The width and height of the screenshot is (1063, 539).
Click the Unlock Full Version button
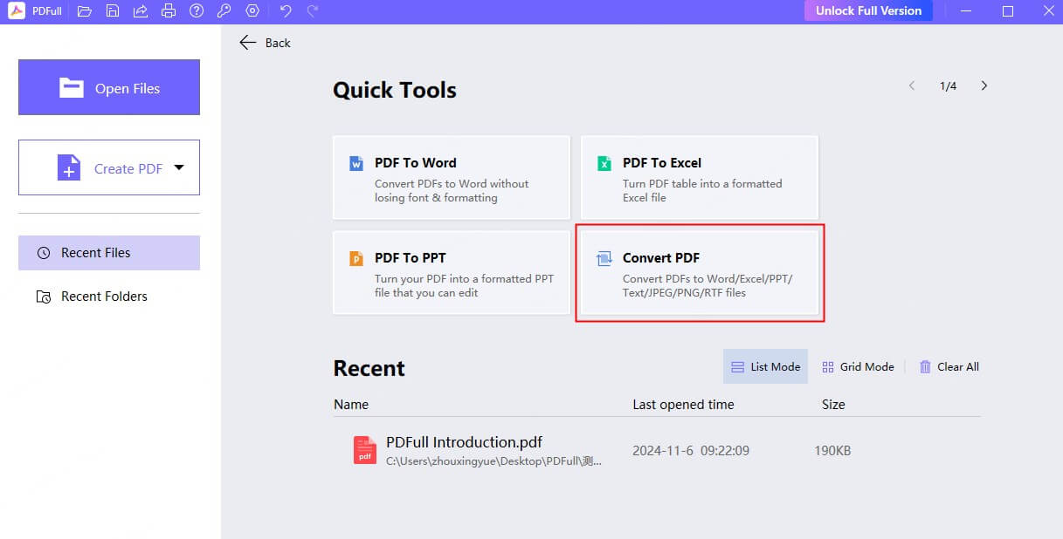click(x=867, y=10)
